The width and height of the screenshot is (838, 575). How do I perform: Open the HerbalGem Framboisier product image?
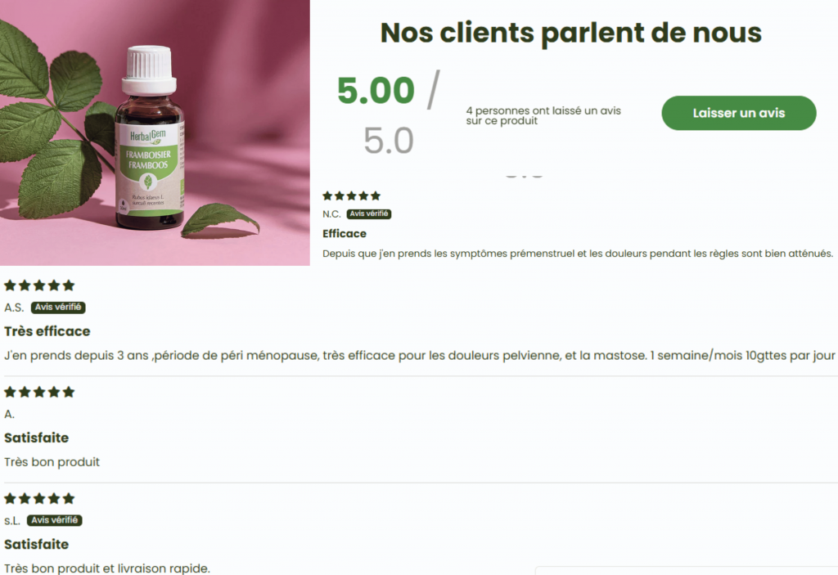pyautogui.click(x=155, y=133)
